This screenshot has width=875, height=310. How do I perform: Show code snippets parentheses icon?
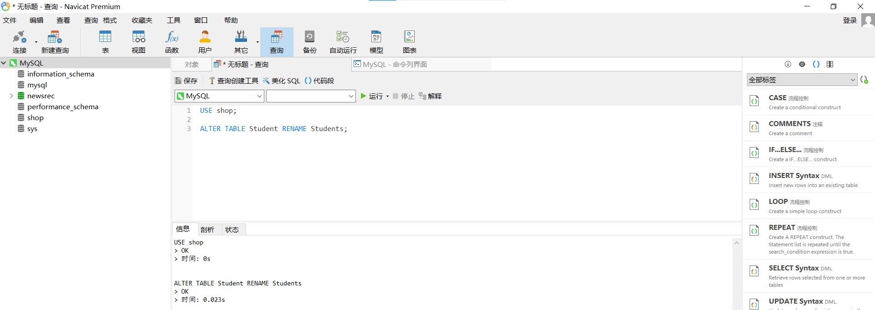[x=816, y=64]
